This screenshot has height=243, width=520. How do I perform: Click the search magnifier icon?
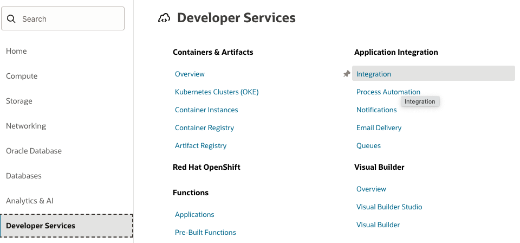11,19
